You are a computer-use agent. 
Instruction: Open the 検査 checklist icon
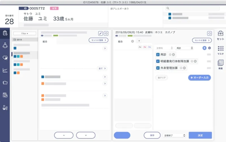point(220,65)
